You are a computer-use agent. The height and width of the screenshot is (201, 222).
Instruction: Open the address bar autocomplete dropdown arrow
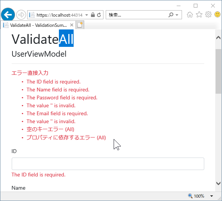pyautogui.click(x=87, y=15)
